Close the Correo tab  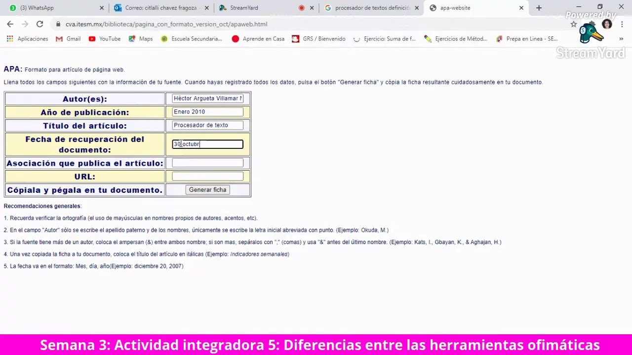206,8
